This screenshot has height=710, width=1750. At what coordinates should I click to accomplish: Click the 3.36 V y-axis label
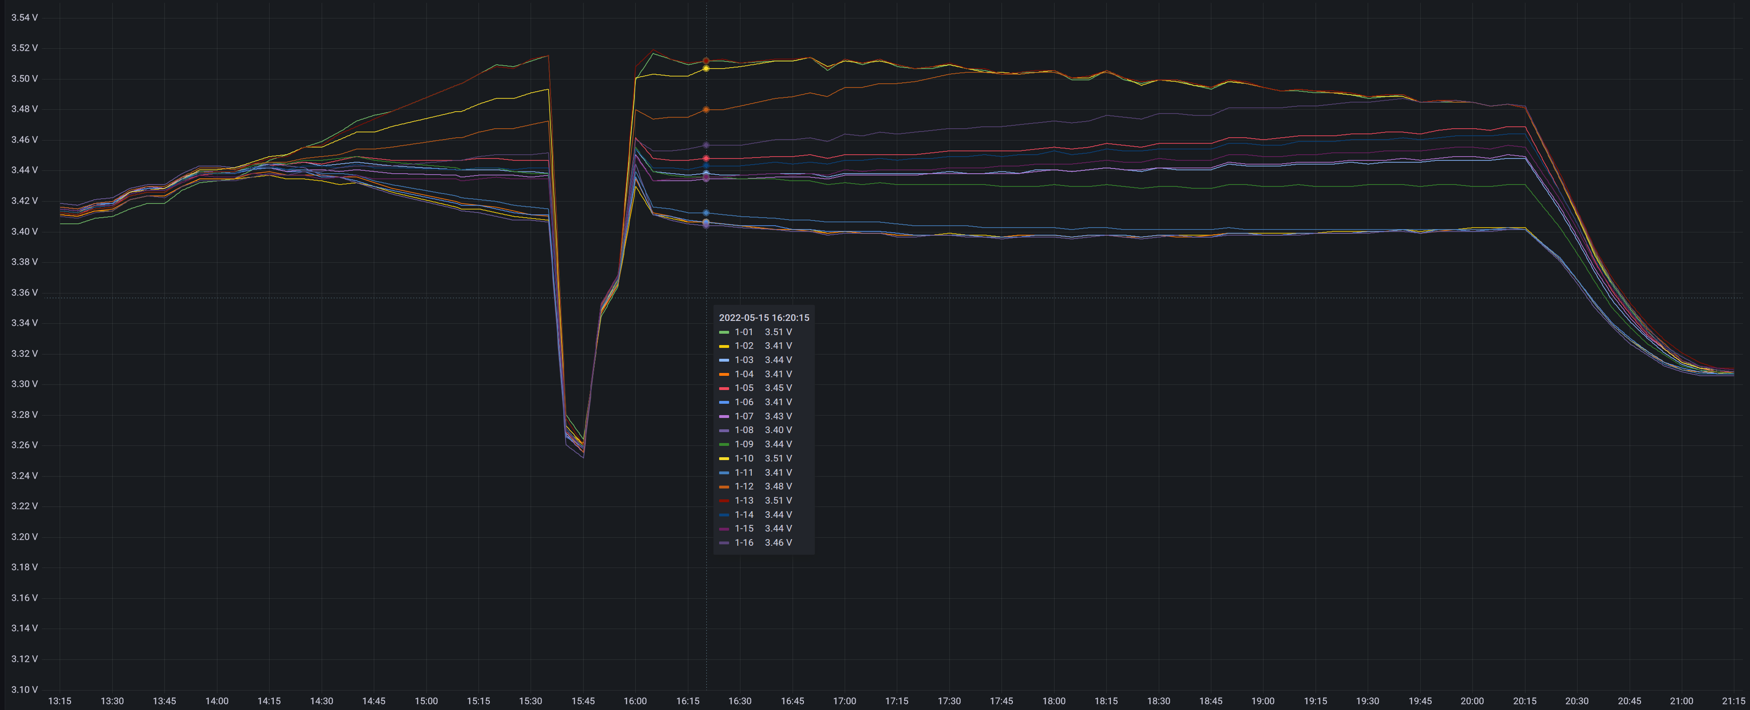coord(25,293)
